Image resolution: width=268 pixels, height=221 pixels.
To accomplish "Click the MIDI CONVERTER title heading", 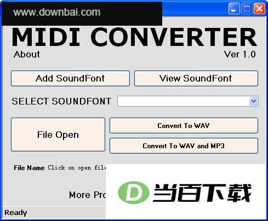I will (134, 37).
